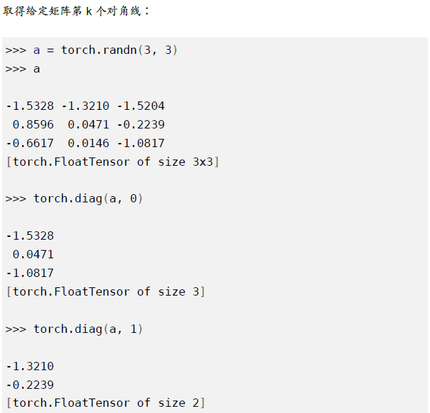430x413 pixels.
Task: Click the torch.diag(a, 1) command line
Action: point(74,329)
